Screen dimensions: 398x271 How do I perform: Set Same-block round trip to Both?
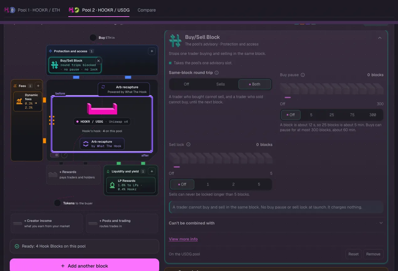tap(255, 84)
